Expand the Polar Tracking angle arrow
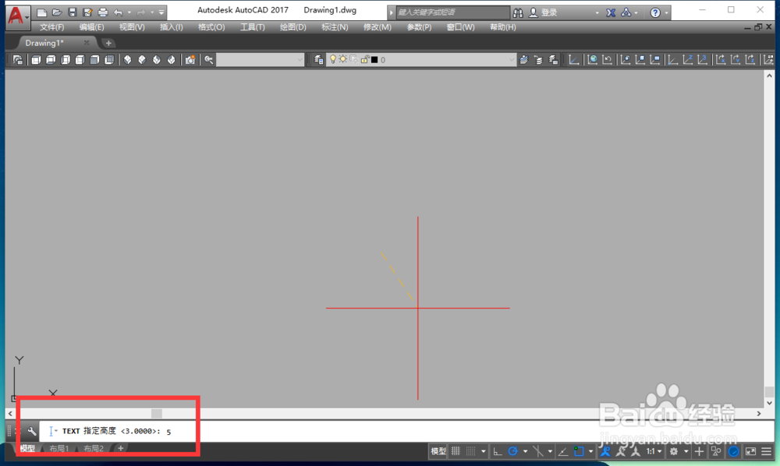This screenshot has height=466, width=780. (x=525, y=452)
